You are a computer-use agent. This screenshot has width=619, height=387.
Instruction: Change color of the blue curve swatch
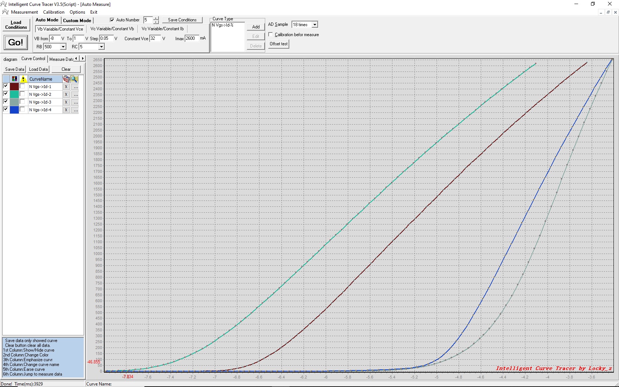point(14,110)
